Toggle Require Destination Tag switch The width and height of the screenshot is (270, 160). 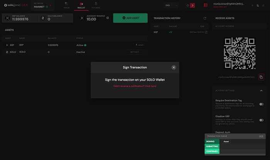(x=262, y=104)
